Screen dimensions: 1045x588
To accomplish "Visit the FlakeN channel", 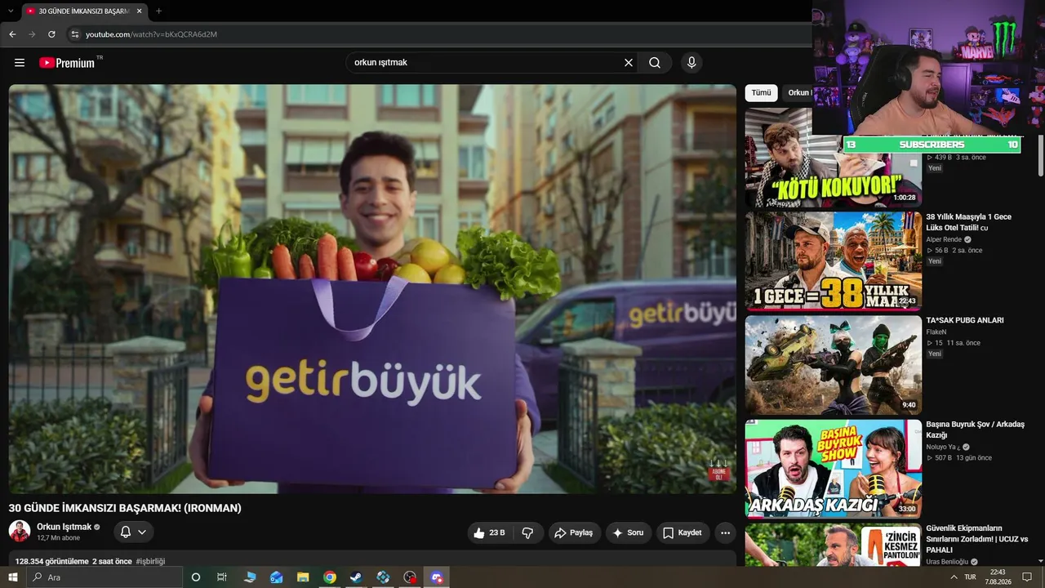I will click(937, 332).
